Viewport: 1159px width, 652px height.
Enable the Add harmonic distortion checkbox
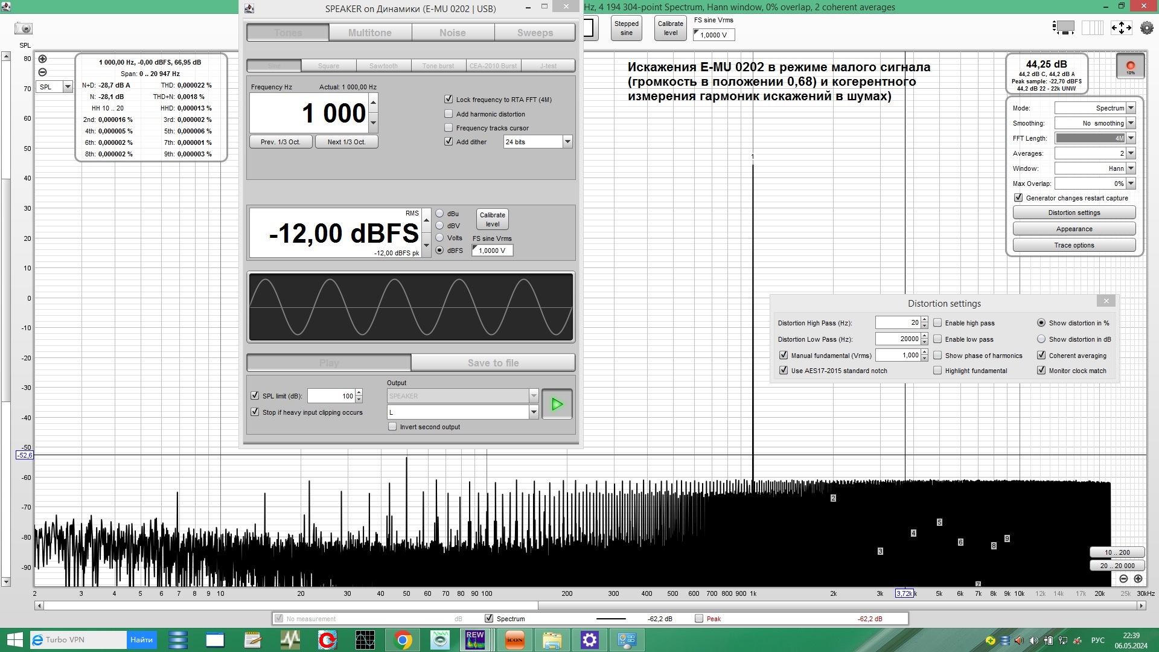click(449, 114)
